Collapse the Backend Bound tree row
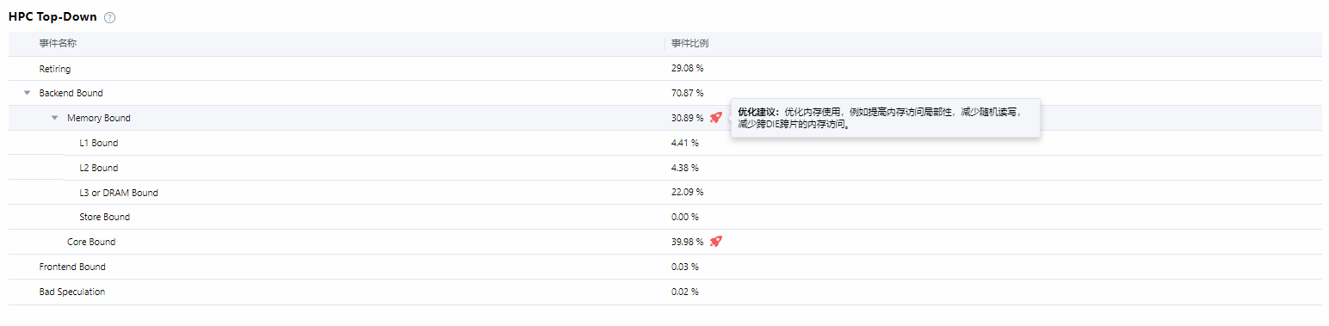Screen dimensions: 1329x326 coord(27,93)
